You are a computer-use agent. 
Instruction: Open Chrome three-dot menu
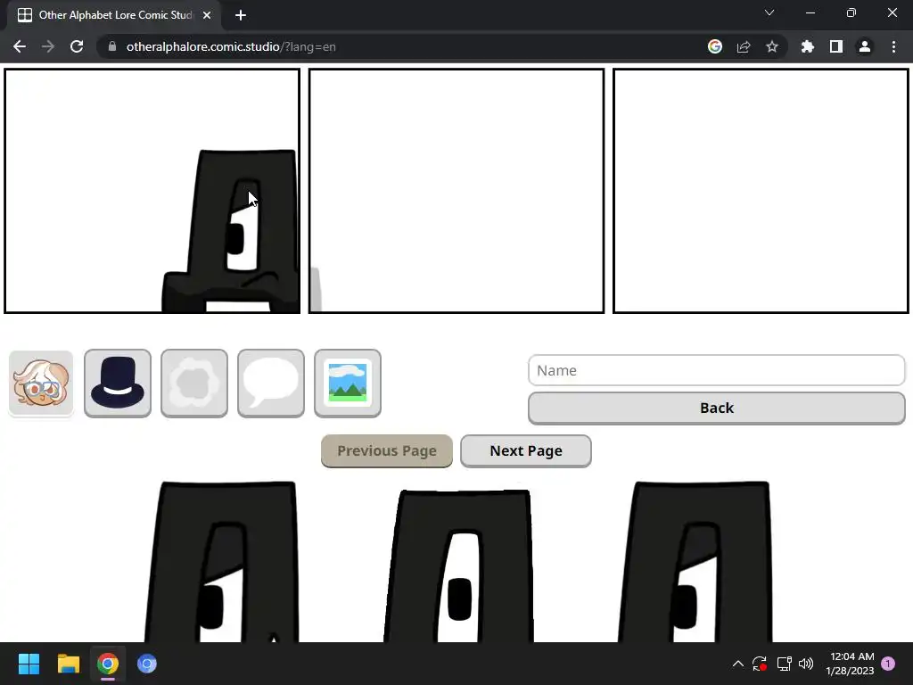pos(893,46)
